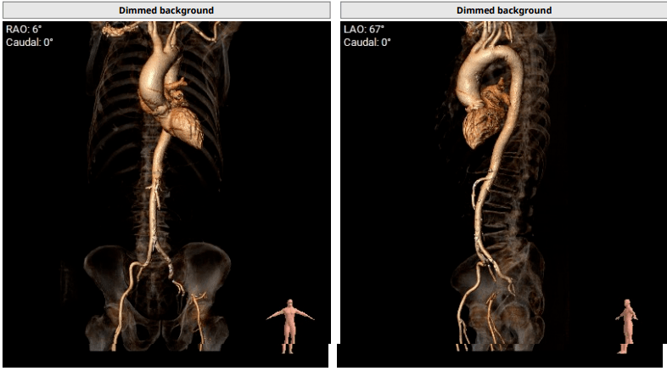This screenshot has width=667, height=371.
Task: Click the left view's 'Caudal: 0°' label
Action: 30,42
